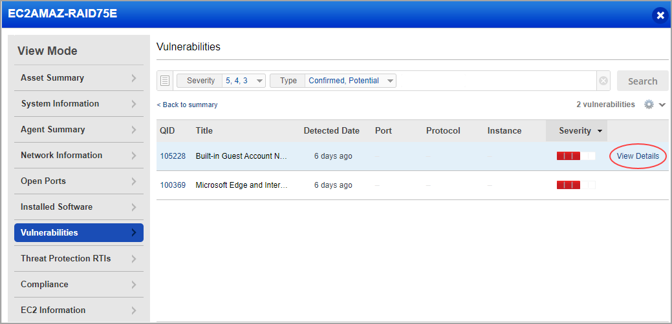This screenshot has width=672, height=324.
Task: Select Asset Summary in View Mode
Action: (79, 78)
